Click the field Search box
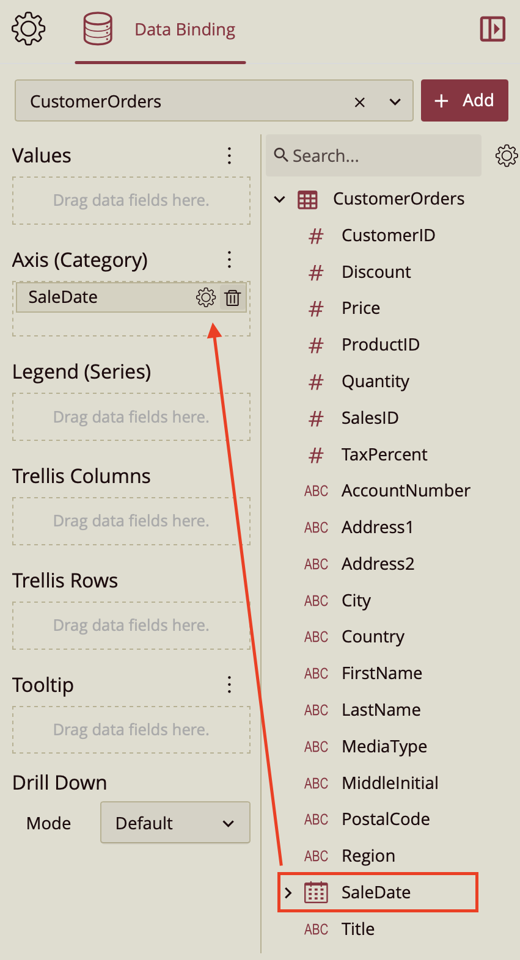The image size is (520, 960). 374,156
